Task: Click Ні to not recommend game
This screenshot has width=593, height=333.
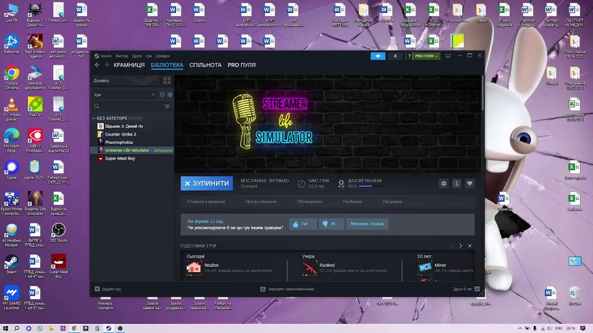Action: coord(331,224)
